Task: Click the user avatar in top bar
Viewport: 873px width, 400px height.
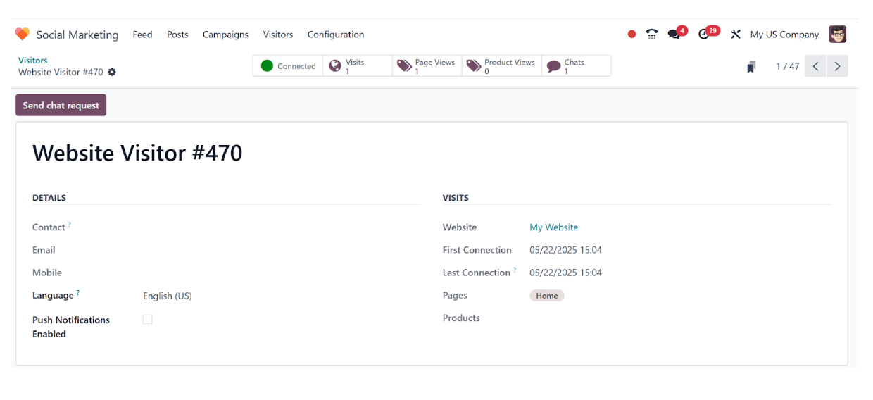Action: (x=837, y=34)
